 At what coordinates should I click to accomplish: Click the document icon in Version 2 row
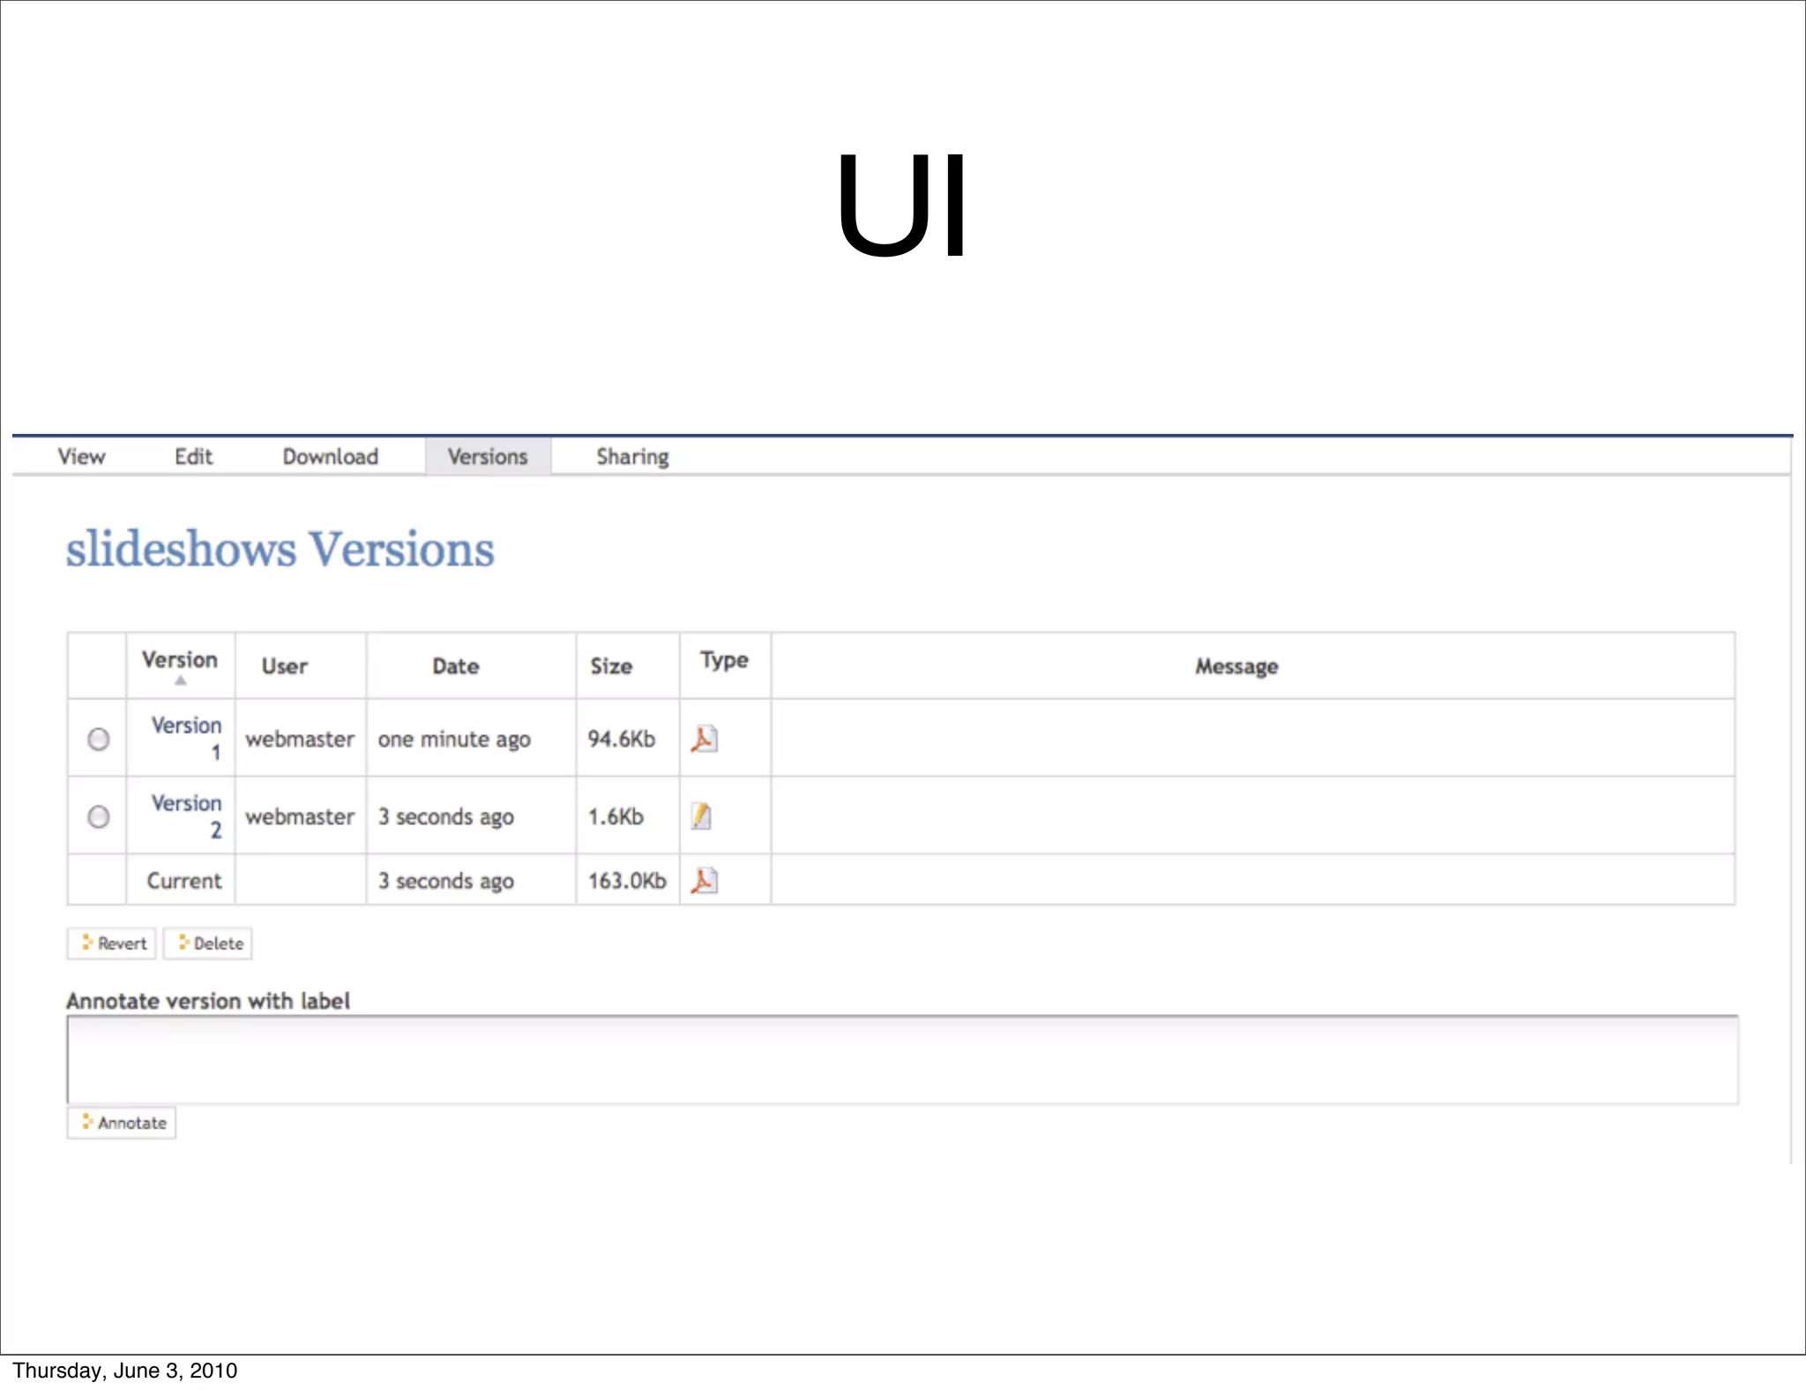[x=701, y=816]
